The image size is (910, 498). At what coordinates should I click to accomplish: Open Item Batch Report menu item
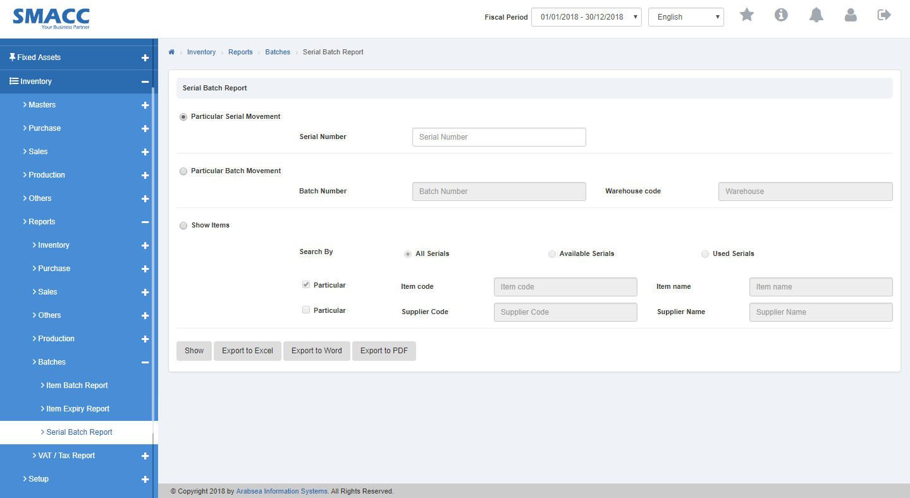(x=77, y=386)
